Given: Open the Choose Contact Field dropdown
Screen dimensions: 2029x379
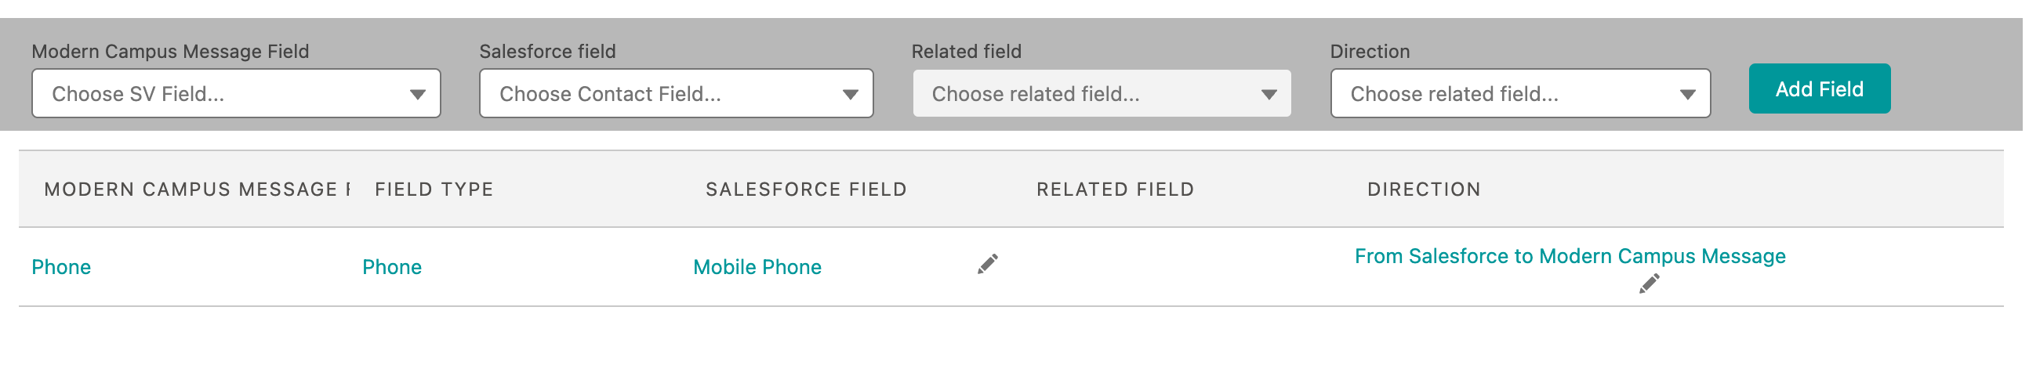Looking at the screenshot, I should [677, 93].
